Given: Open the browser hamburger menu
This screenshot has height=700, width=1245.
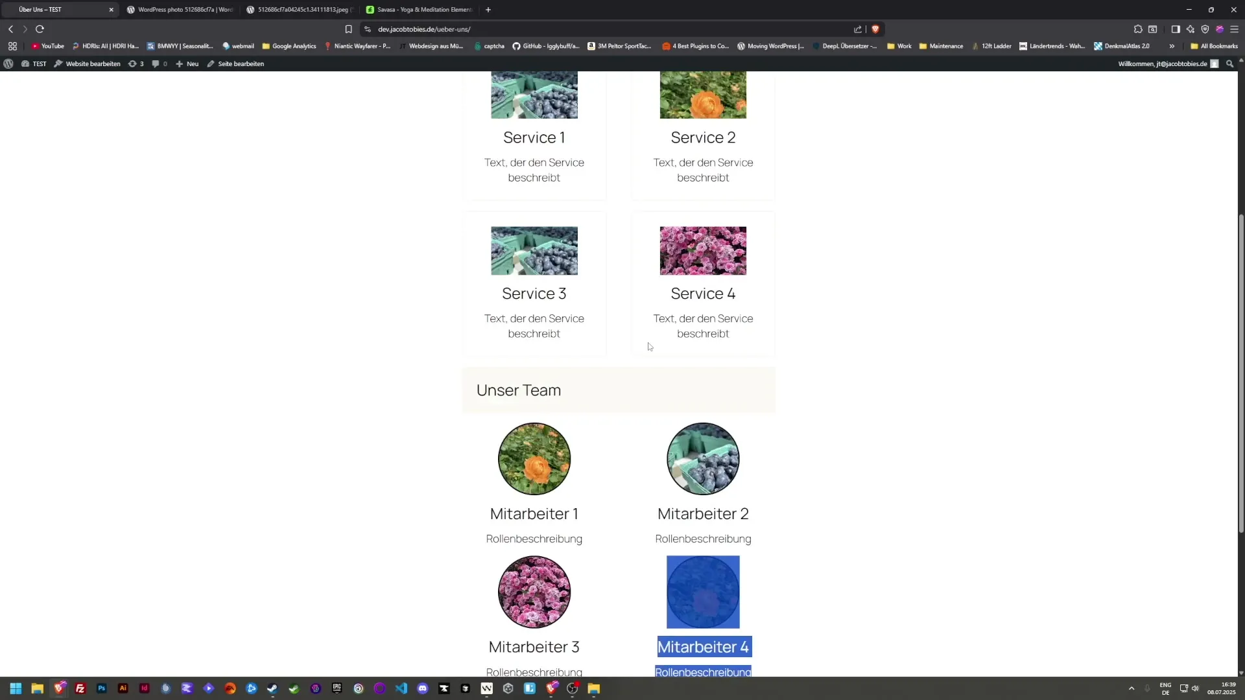Looking at the screenshot, I should [1235, 29].
